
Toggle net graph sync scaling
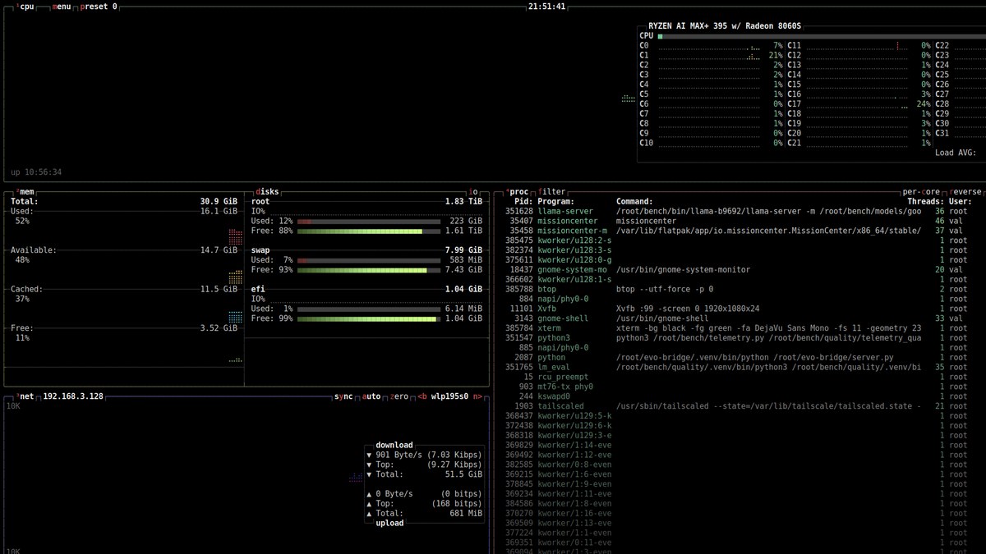pyautogui.click(x=343, y=396)
